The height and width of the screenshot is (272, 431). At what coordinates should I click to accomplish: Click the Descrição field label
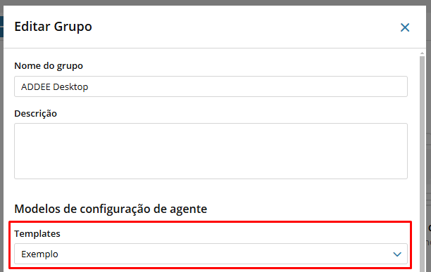point(35,114)
